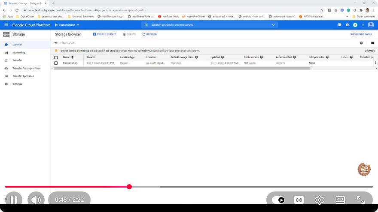This screenshot has width=378, height=212.
Task: Toggle the autoplay switch
Action: pos(278,200)
